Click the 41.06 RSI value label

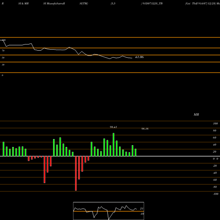coord(139,57)
